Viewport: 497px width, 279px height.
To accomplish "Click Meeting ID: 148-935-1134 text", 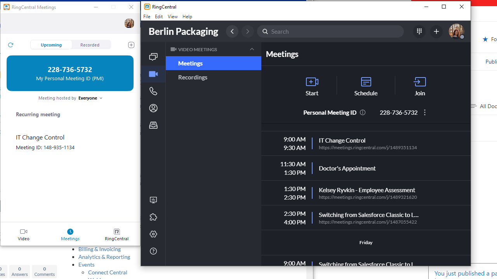I will 45,148.
